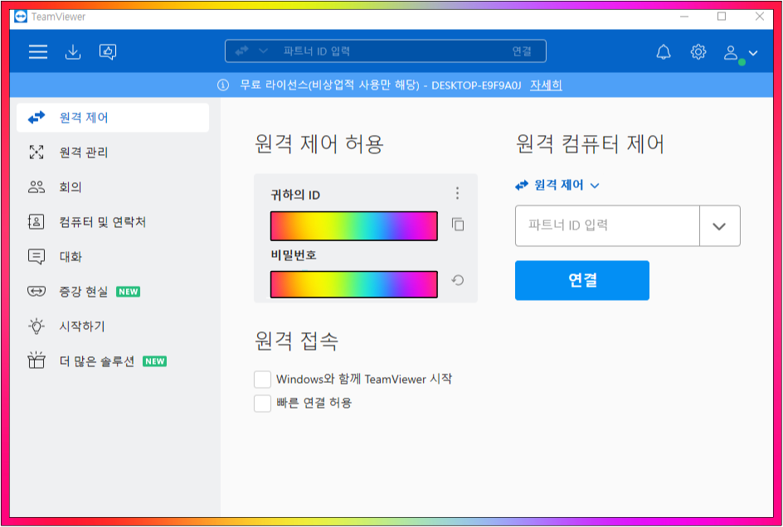Image resolution: width=783 pixels, height=527 pixels.
Task: Regenerate 비밀번호 with the refresh icon
Action: [459, 282]
